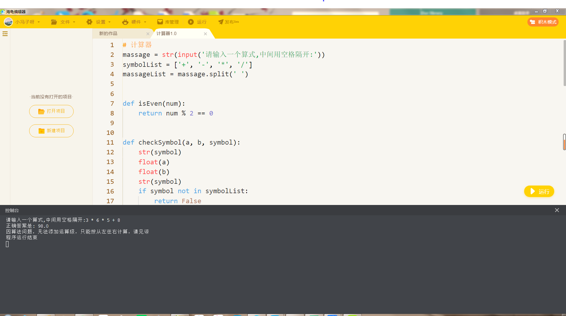Click the editor vertical scrollbar thumb

coord(565,63)
